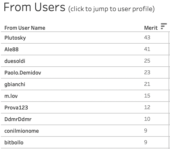170x149 pixels.
Task: Click the gbianchi user name
Action: [15, 84]
